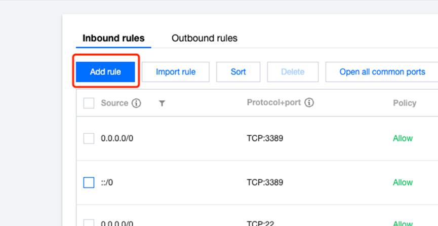Click the Delete button
Image resolution: width=438 pixels, height=226 pixels.
coord(293,72)
